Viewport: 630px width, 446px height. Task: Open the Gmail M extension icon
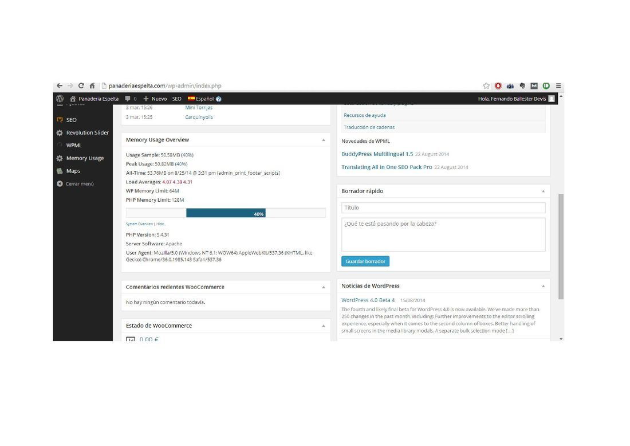tap(534, 85)
